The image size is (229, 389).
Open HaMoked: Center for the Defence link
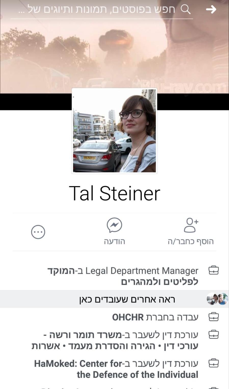(x=116, y=369)
